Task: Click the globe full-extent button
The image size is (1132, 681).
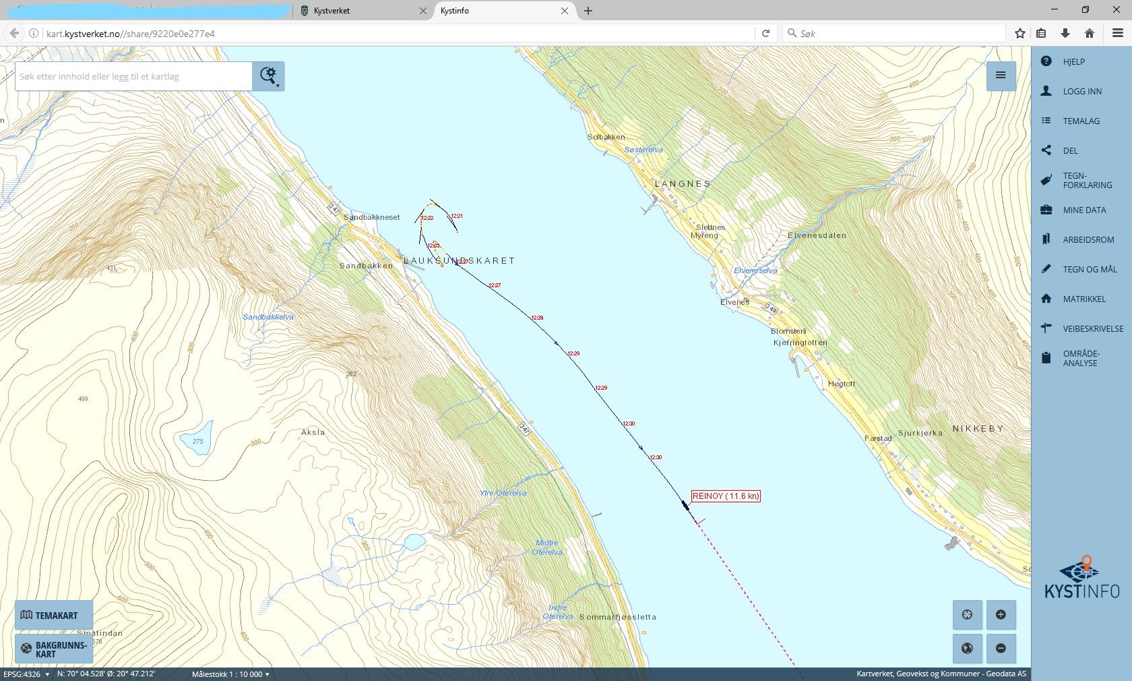Action: tap(967, 649)
